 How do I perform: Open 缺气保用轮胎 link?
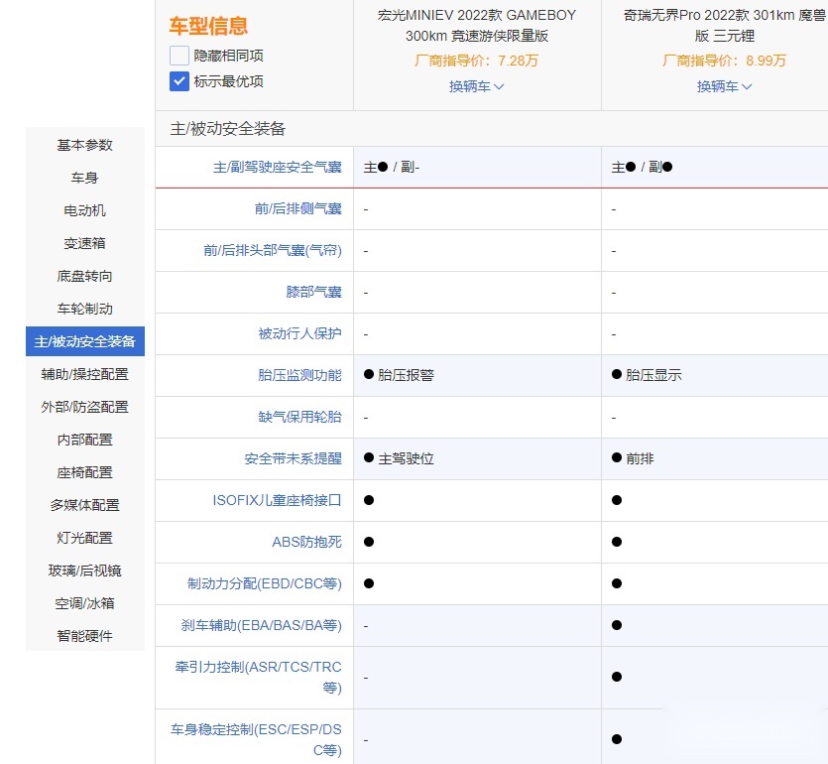(x=299, y=418)
